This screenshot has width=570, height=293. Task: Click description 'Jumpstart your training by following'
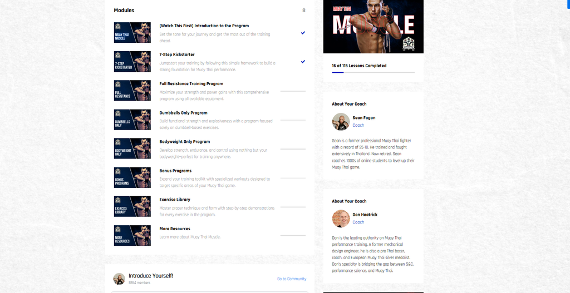coord(218,67)
